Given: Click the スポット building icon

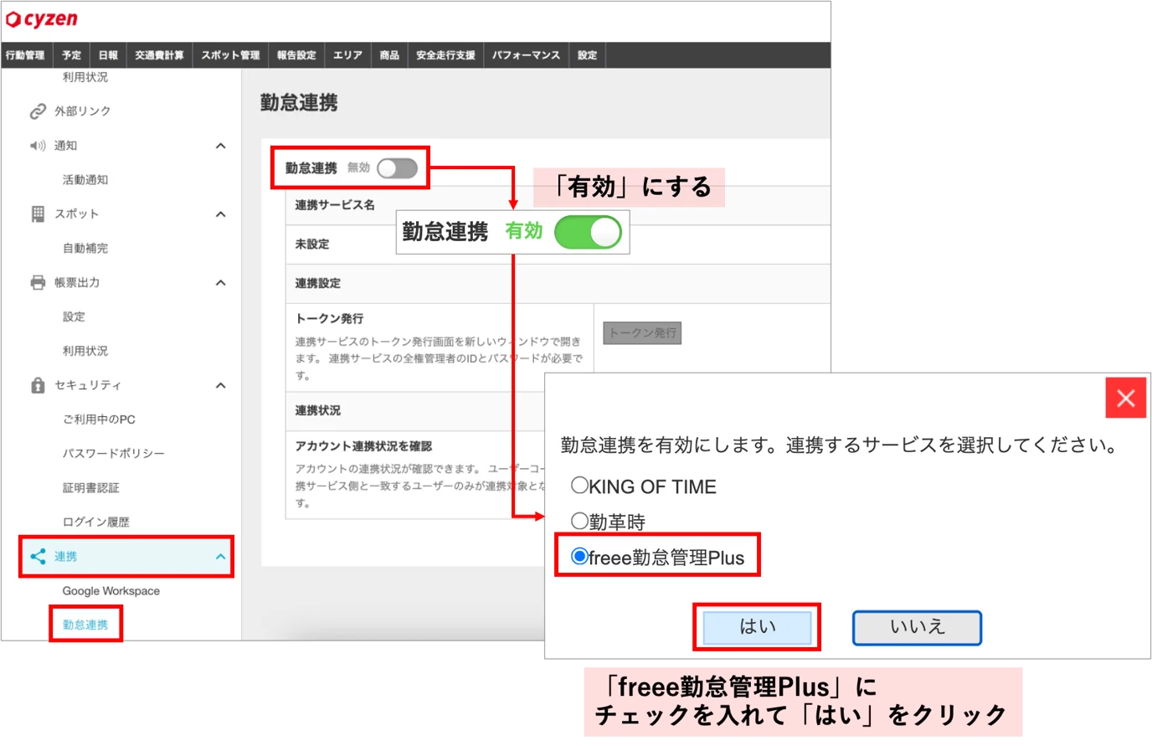Looking at the screenshot, I should coord(38,214).
